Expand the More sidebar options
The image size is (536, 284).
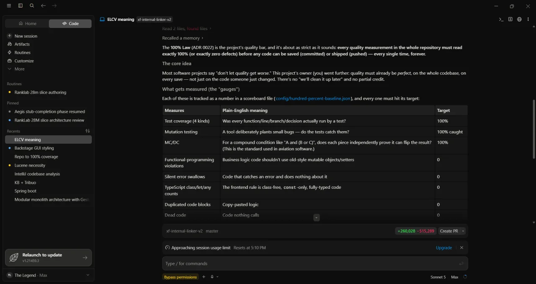pyautogui.click(x=19, y=69)
